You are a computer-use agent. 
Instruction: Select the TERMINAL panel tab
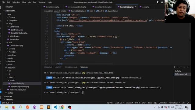(x=84, y=67)
